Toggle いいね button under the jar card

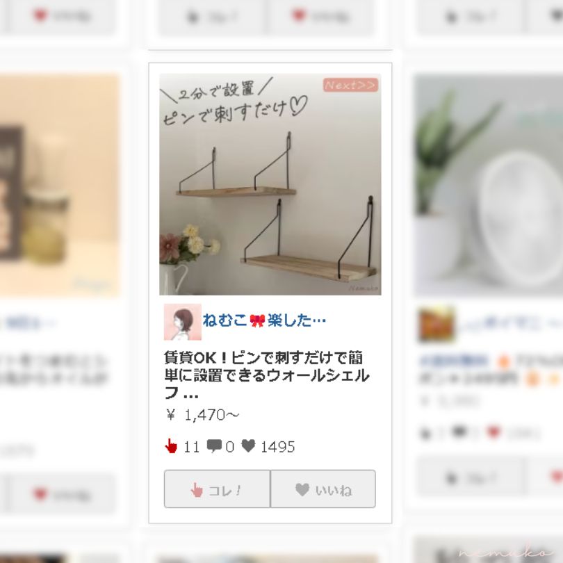point(62,495)
